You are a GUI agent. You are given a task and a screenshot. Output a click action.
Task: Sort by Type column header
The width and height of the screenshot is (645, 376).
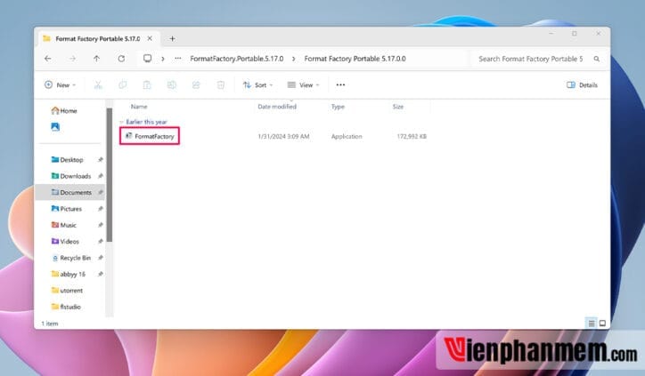pyautogui.click(x=338, y=107)
